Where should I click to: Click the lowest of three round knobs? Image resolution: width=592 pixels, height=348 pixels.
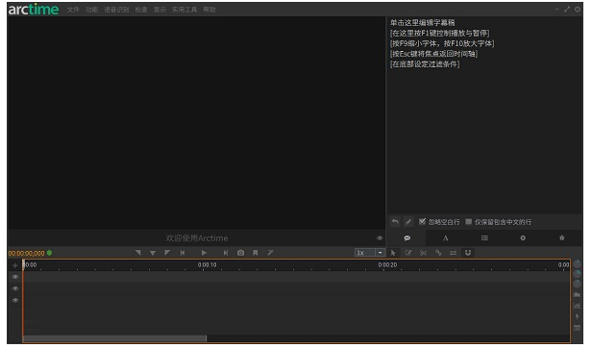pos(578,284)
